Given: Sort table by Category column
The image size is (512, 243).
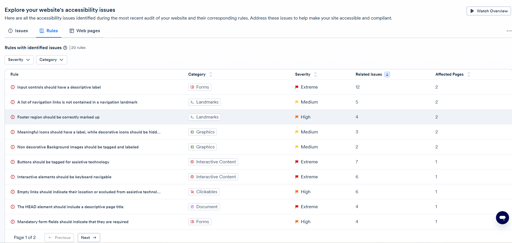Looking at the screenshot, I should click(211, 74).
